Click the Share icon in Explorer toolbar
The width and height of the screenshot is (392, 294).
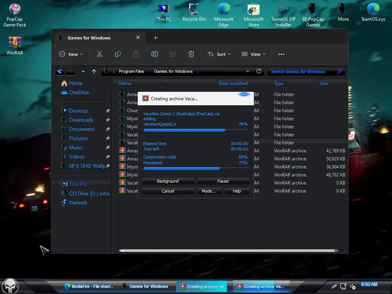[173, 54]
